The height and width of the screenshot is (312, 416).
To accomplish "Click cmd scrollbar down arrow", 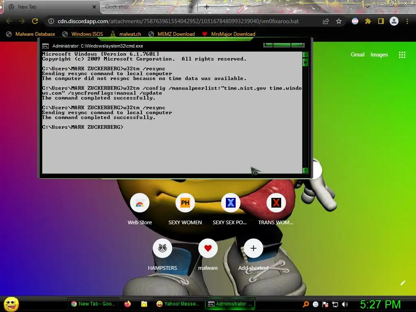I will [x=305, y=170].
